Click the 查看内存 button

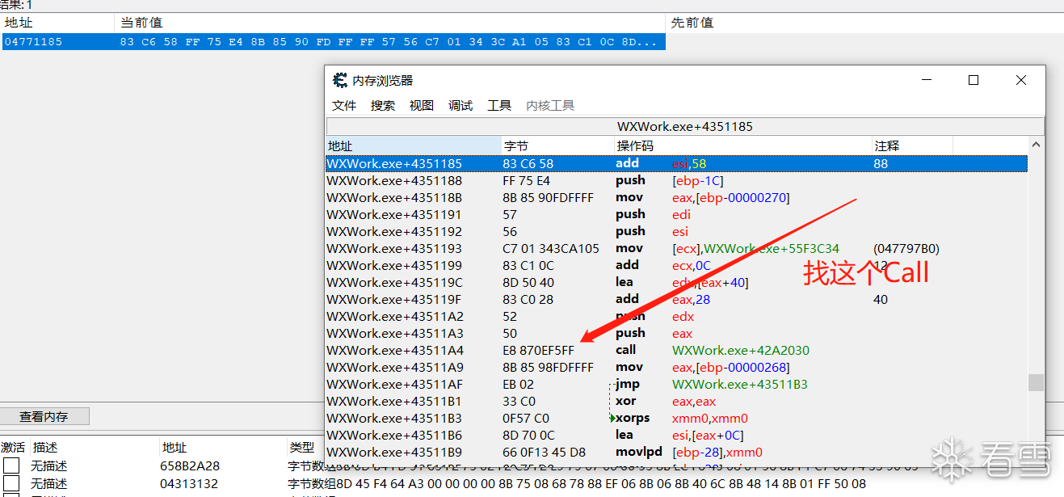click(x=44, y=417)
